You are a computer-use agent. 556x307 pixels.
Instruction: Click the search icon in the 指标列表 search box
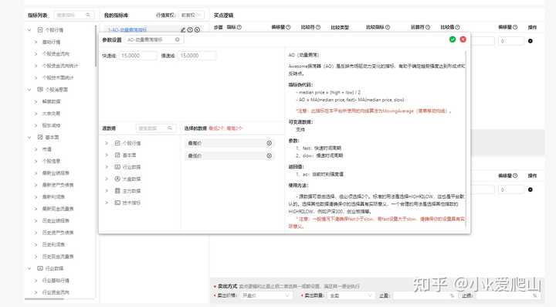88,15
